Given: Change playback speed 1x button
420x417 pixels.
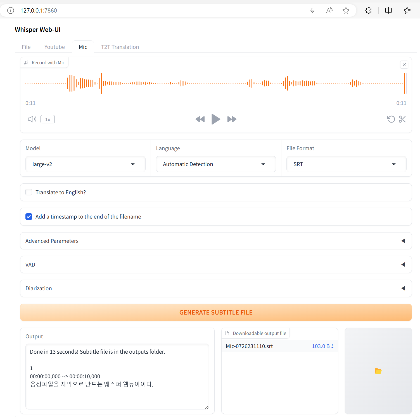Looking at the screenshot, I should [x=48, y=119].
